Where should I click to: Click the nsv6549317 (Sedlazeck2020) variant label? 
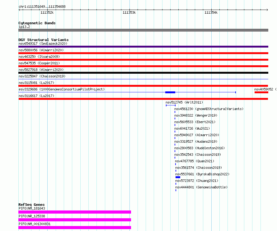click(43, 44)
